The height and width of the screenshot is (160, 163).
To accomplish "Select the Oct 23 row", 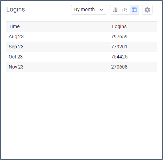I will tap(81, 57).
